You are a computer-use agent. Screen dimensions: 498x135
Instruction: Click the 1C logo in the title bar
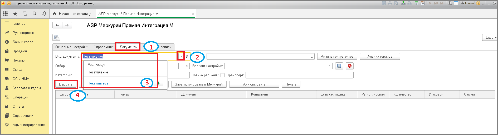3,3
